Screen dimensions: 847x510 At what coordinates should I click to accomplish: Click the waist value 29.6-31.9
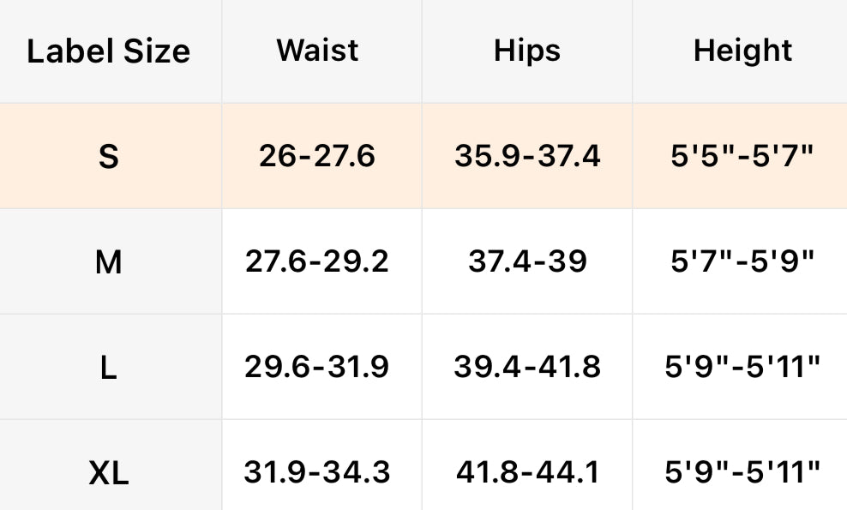coord(317,367)
